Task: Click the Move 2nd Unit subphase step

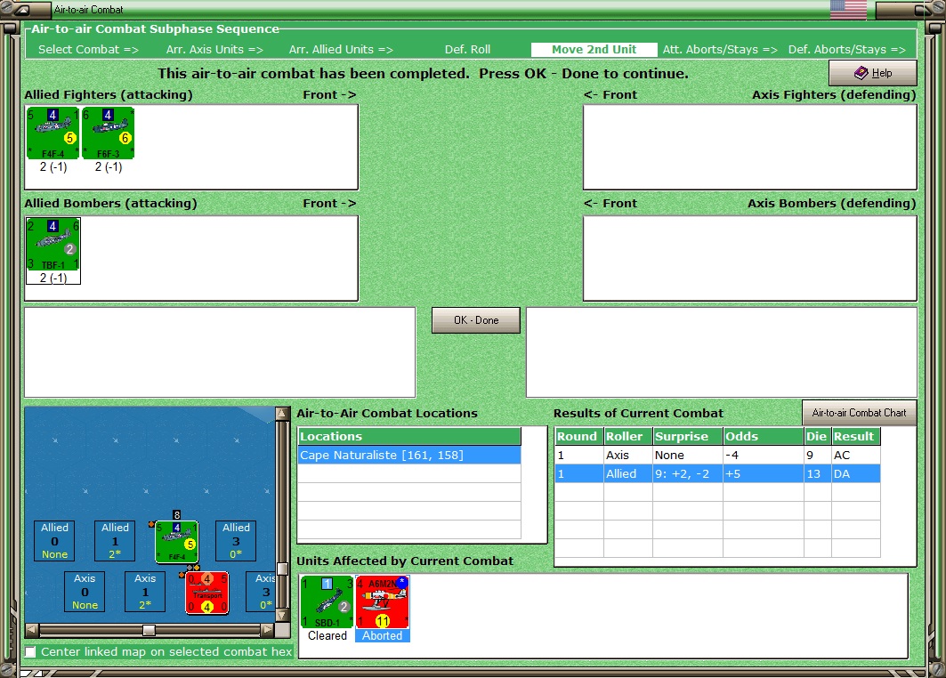Action: (594, 50)
